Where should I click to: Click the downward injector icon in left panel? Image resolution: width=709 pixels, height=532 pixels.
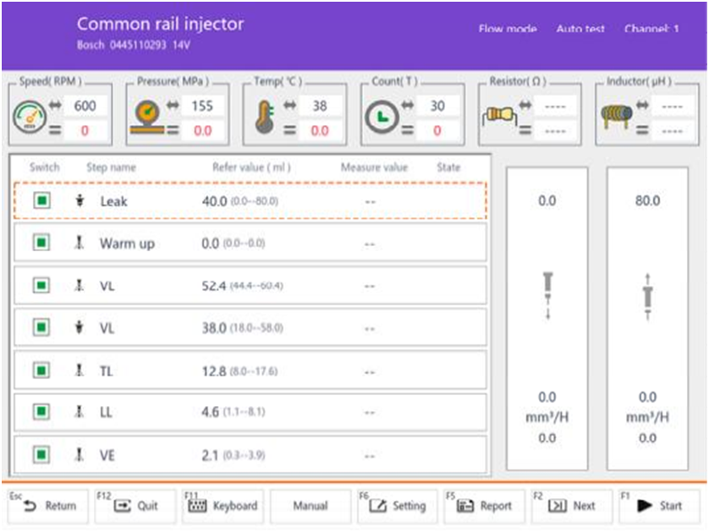point(547,295)
